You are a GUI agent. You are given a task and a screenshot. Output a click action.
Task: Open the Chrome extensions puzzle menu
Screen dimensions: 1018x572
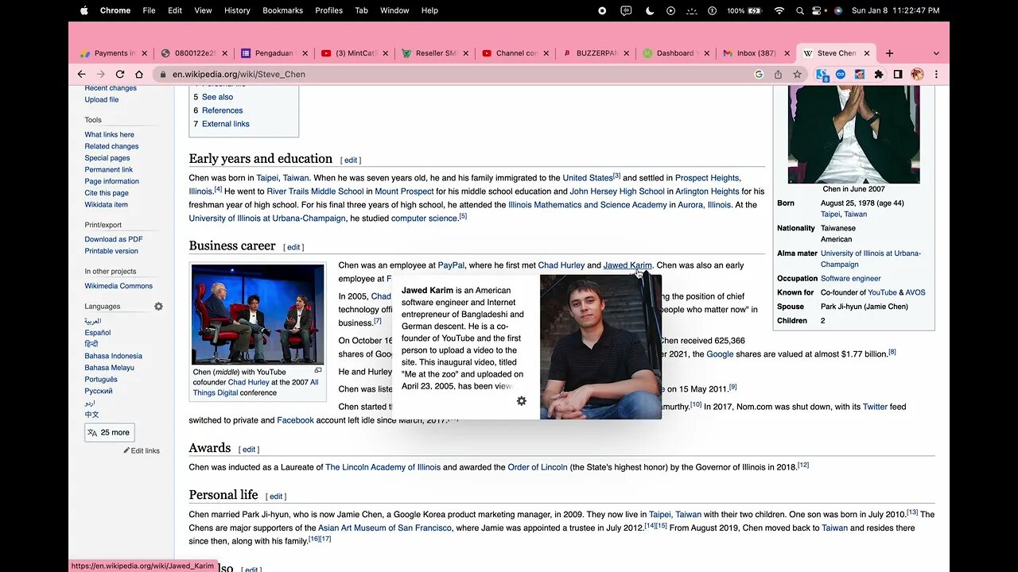coord(879,74)
